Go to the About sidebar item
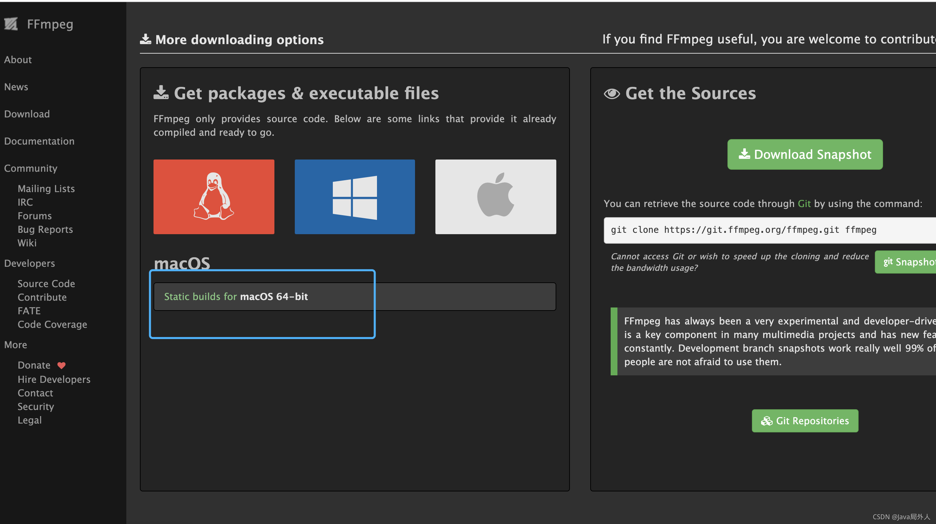The height and width of the screenshot is (524, 936). [x=18, y=59]
